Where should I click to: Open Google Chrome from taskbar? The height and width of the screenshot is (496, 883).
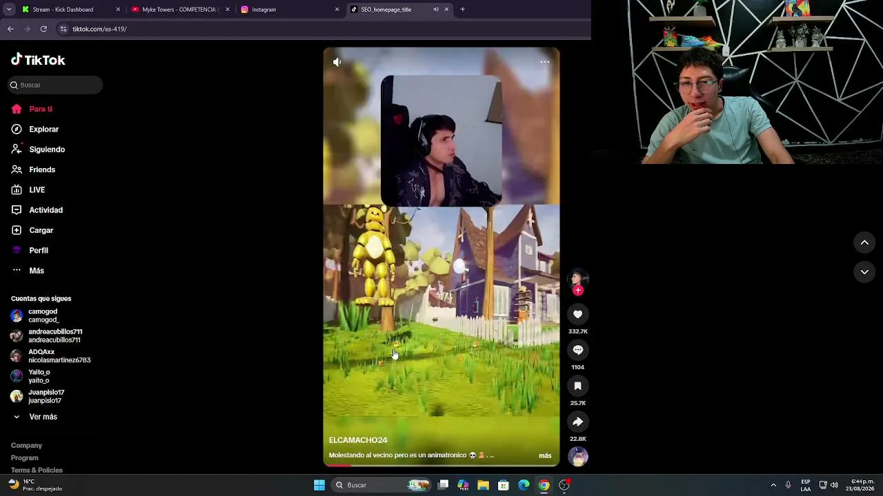(544, 485)
